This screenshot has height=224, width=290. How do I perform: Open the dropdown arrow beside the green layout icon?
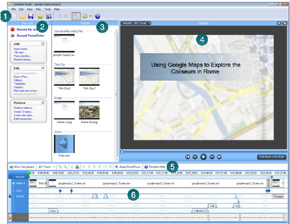(x=90, y=16)
